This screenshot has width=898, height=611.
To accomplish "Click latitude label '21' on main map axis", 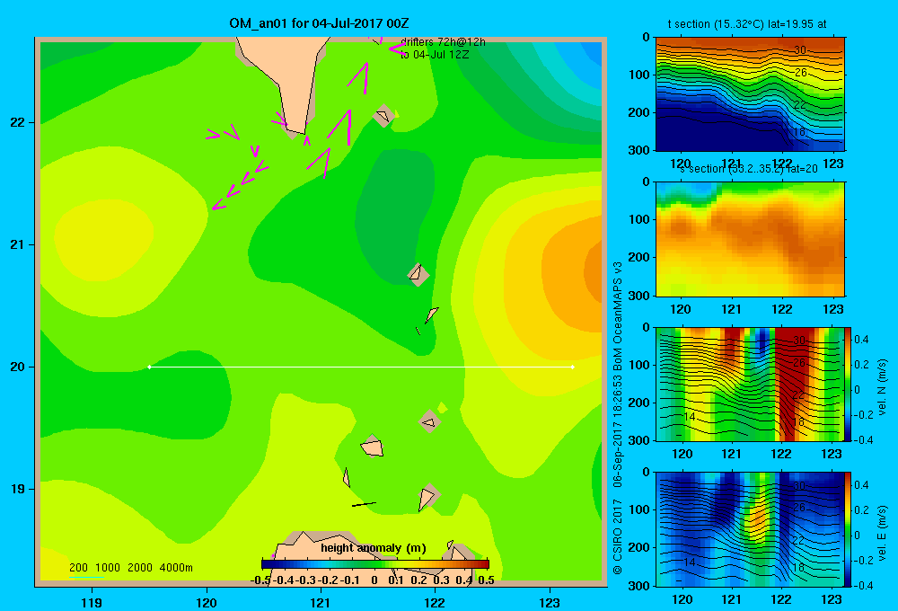I will coord(18,244).
